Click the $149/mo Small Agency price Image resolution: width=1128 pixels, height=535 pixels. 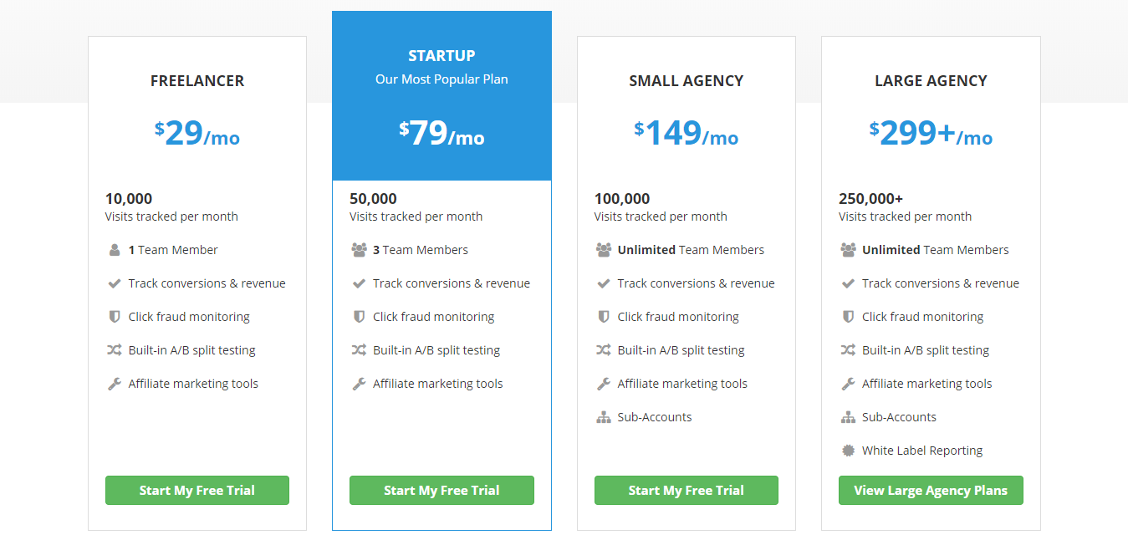click(x=686, y=134)
